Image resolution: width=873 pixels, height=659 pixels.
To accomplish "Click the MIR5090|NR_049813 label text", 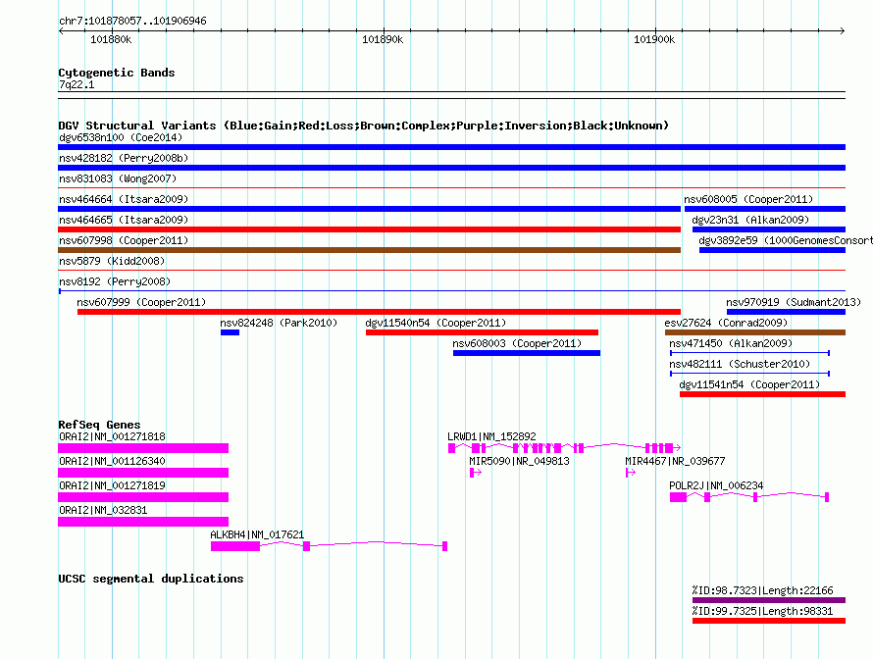I will pos(519,462).
